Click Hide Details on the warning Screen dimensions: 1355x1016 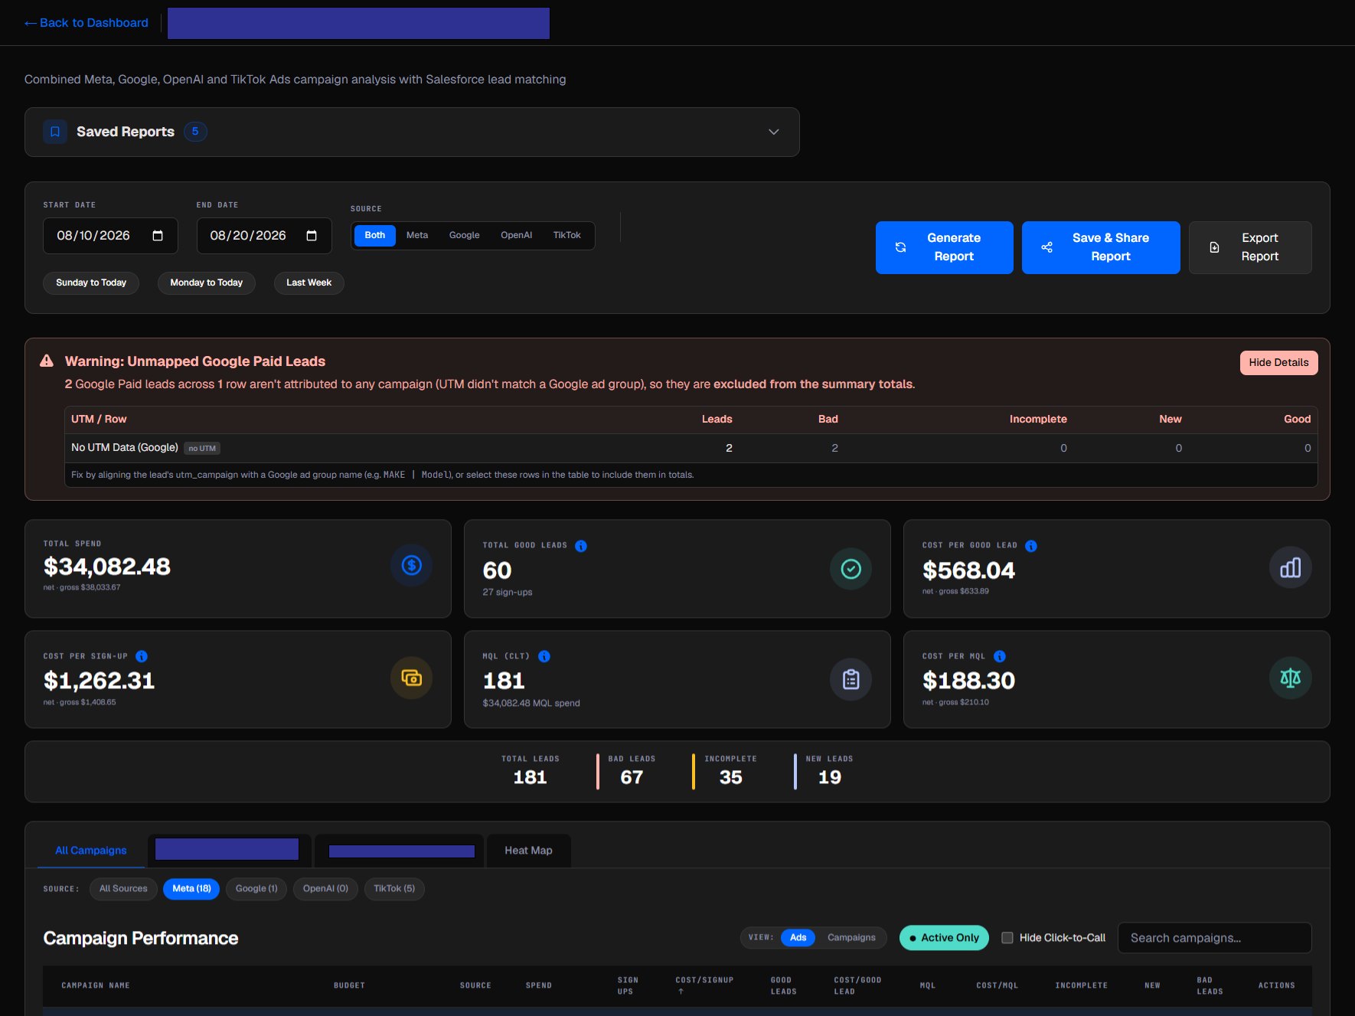[1279, 363]
